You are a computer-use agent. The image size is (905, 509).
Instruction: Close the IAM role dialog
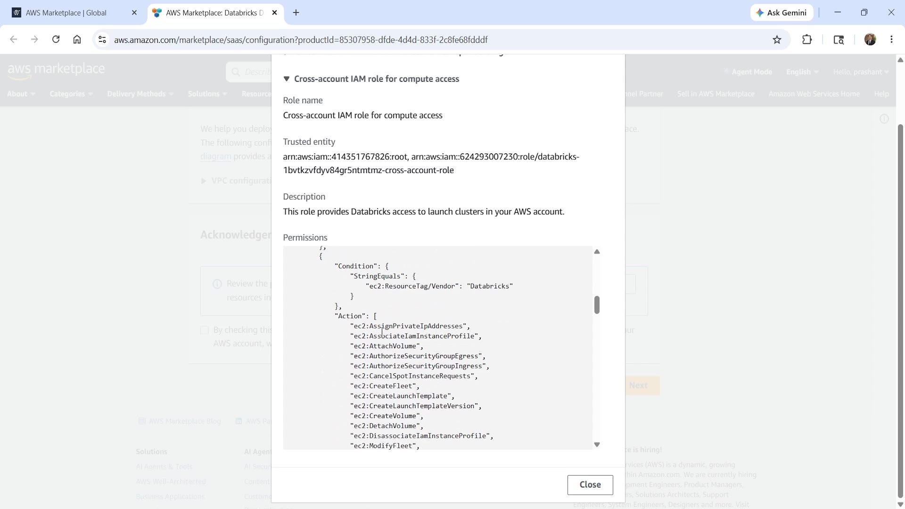click(x=590, y=484)
